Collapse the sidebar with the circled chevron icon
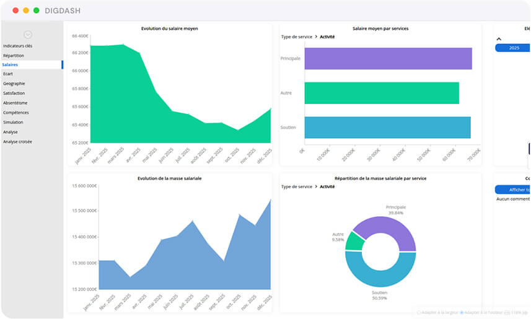Image resolution: width=531 pixels, height=319 pixels. (28, 35)
